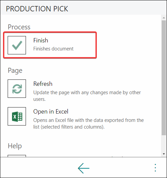Image resolution: width=167 pixels, height=178 pixels.
Task: Select the Refresh action label
Action: point(43,84)
